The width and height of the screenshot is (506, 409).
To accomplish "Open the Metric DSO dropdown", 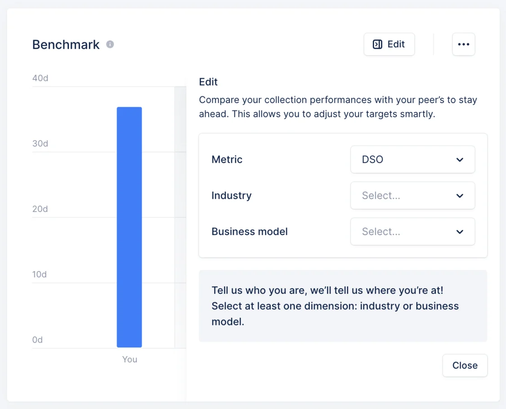I will pyautogui.click(x=412, y=160).
